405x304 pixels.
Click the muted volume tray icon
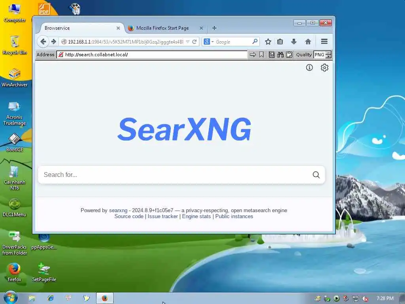[365, 298]
